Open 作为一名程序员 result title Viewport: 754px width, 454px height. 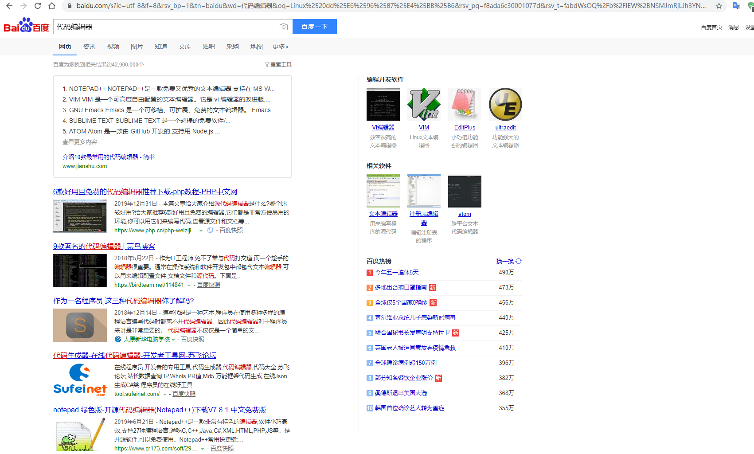point(124,301)
